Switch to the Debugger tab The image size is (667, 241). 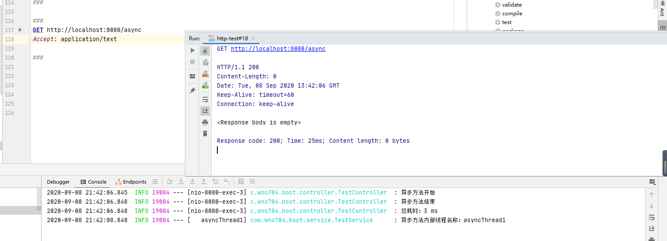point(58,182)
